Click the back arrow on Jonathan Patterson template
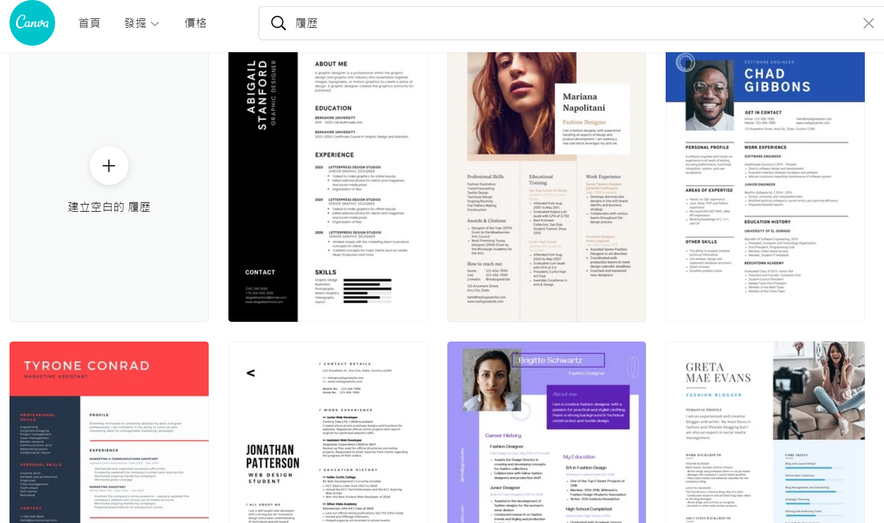 pyautogui.click(x=251, y=373)
